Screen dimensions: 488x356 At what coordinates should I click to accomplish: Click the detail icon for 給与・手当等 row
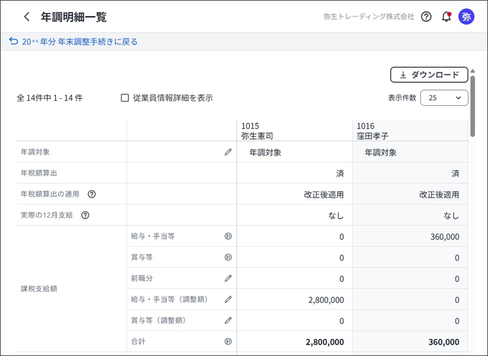(228, 236)
